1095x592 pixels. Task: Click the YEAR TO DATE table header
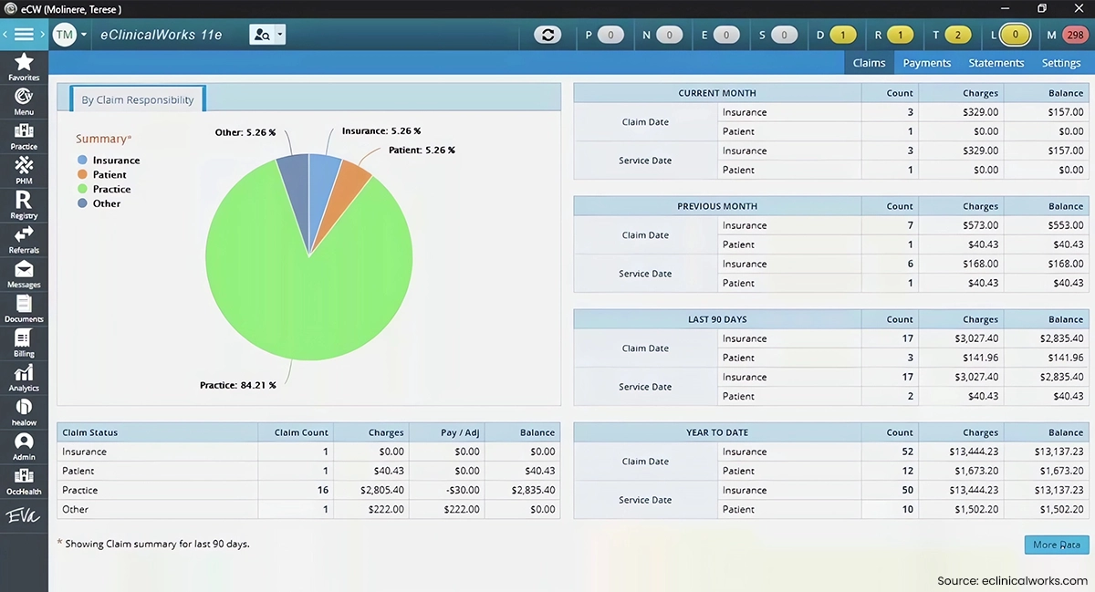(x=717, y=432)
